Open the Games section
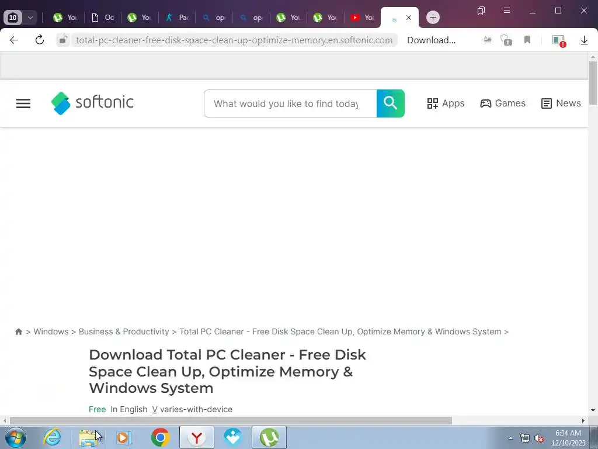Viewport: 598px width, 449px height. (503, 103)
